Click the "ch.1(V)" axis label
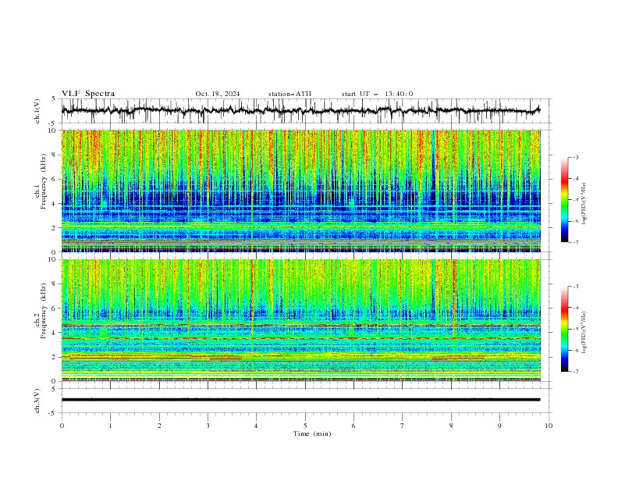This screenshot has height=478, width=618. click(37, 111)
